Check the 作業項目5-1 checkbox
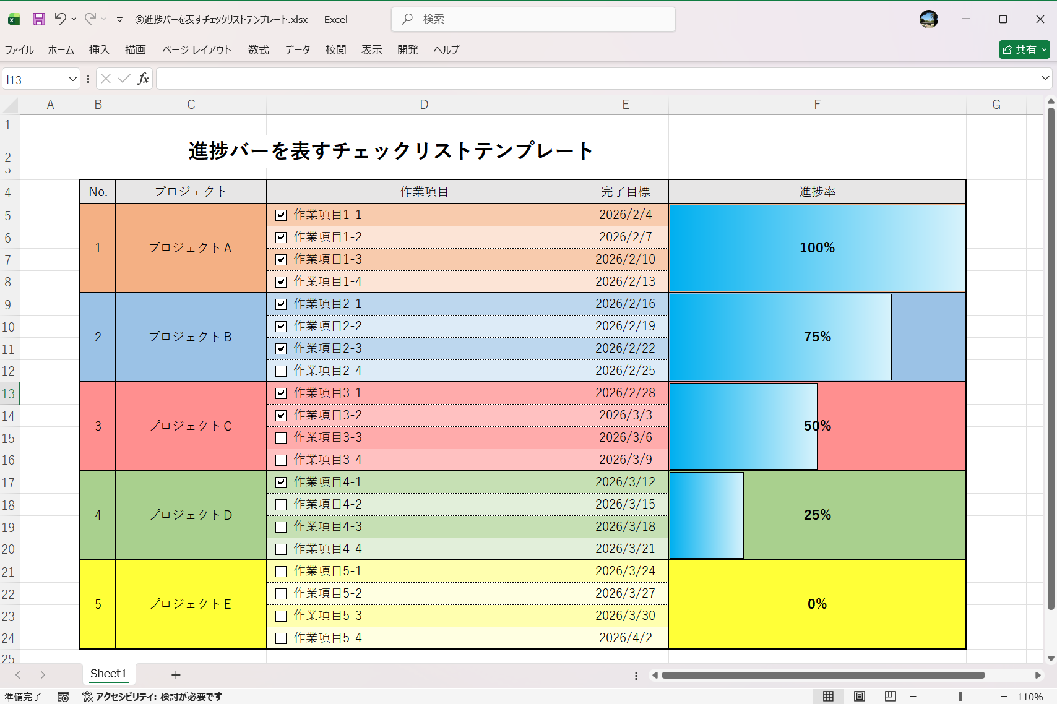Screen dimensions: 1057x704 (x=281, y=571)
